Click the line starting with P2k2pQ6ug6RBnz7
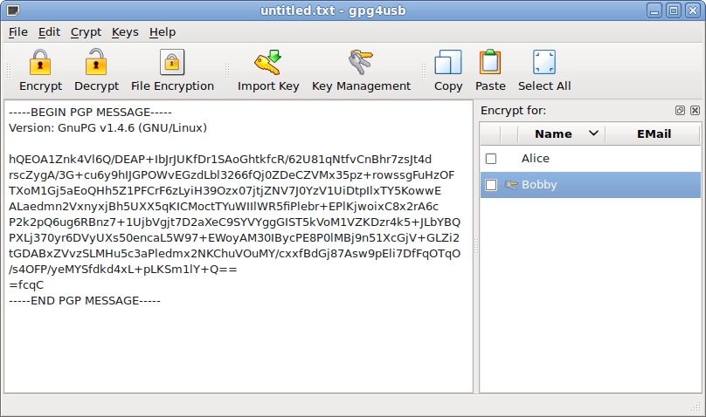 [234, 222]
